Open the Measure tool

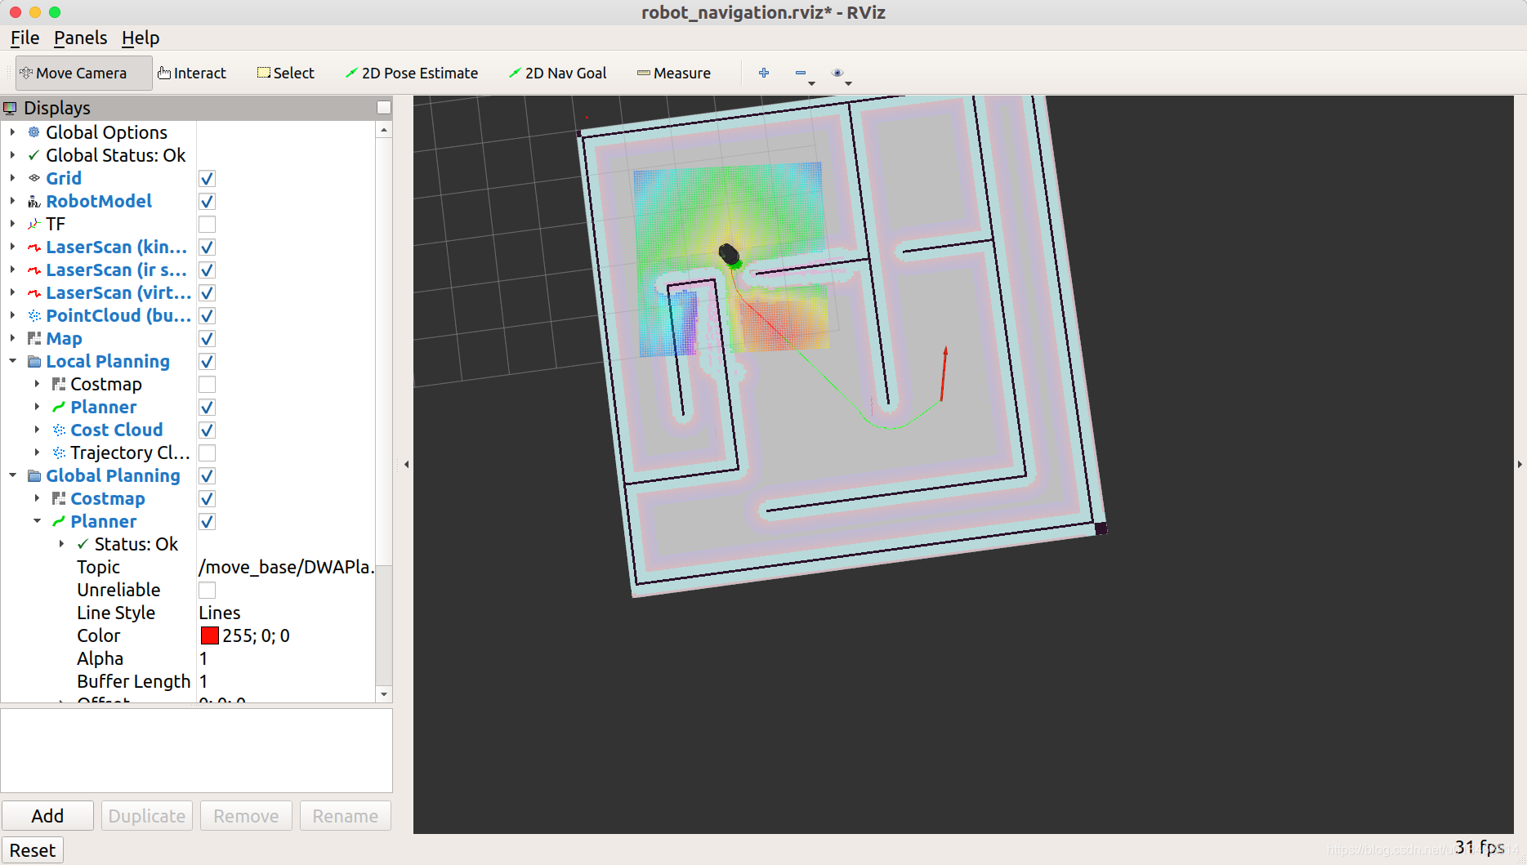673,73
